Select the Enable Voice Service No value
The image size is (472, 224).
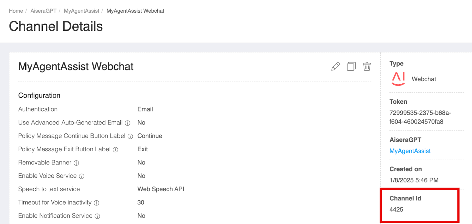pos(141,176)
